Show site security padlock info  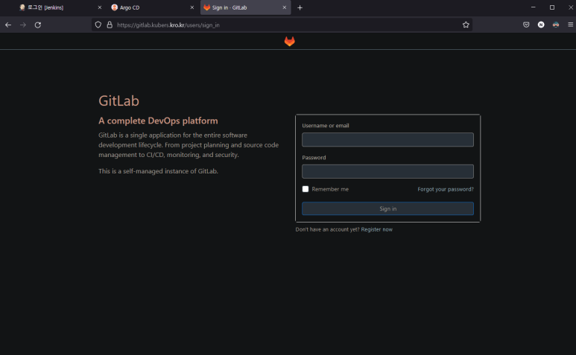coord(109,25)
